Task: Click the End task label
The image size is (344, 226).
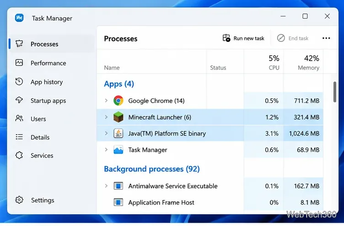Action: tap(298, 38)
